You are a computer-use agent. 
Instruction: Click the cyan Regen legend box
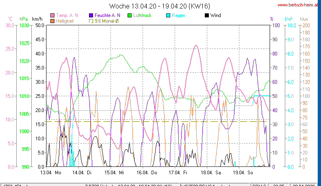point(169,15)
